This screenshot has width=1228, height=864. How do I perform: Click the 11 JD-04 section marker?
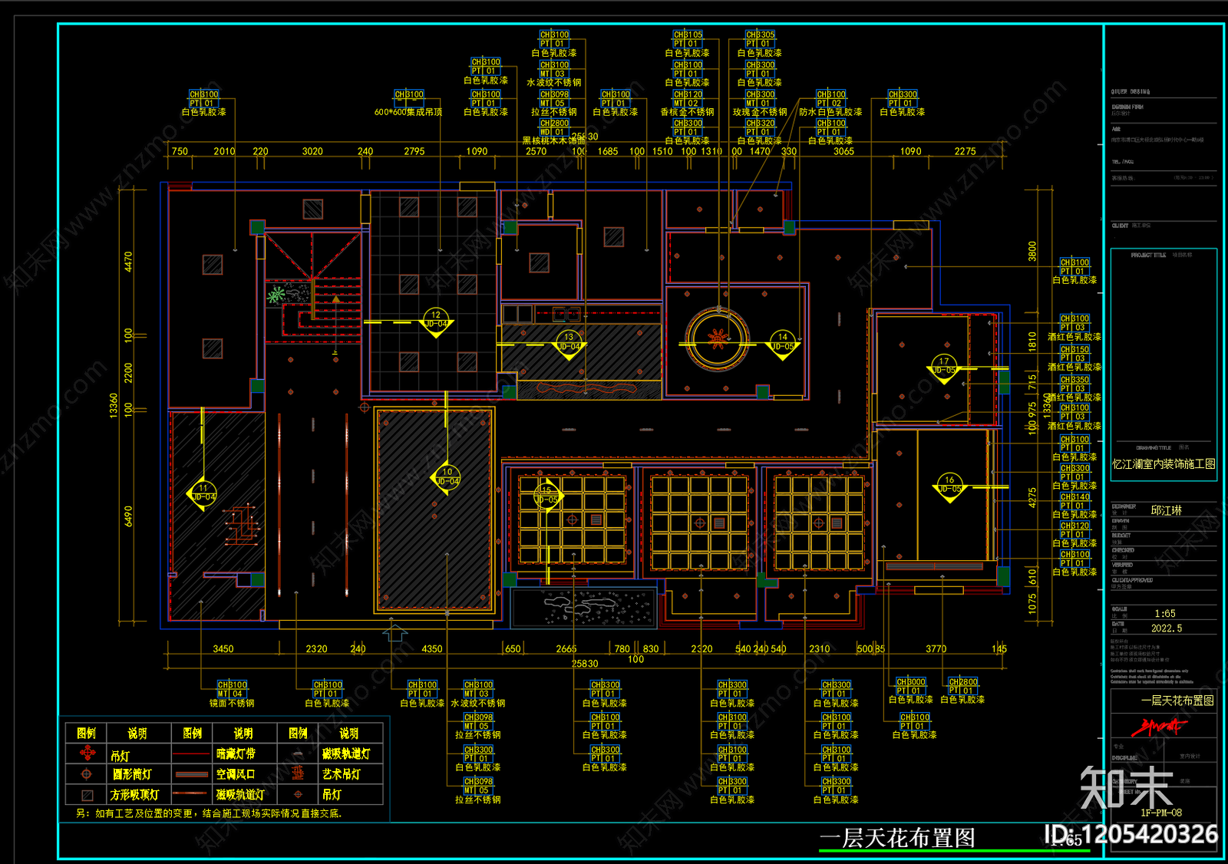point(203,493)
